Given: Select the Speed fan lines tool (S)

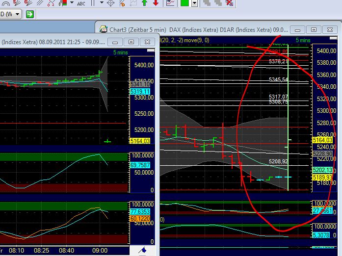Looking at the screenshot, I should pyautogui.click(x=17, y=3).
